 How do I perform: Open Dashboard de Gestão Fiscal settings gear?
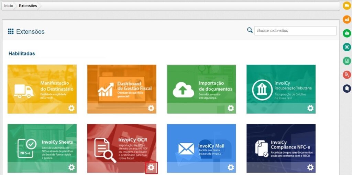pyautogui.click(x=151, y=108)
